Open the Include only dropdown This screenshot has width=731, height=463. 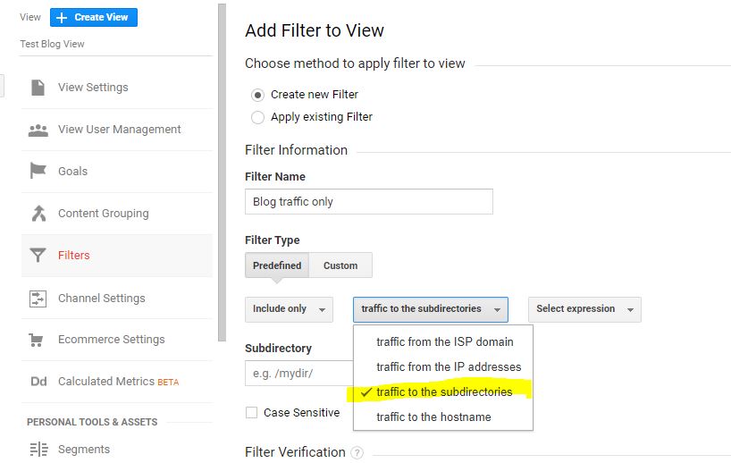(289, 309)
